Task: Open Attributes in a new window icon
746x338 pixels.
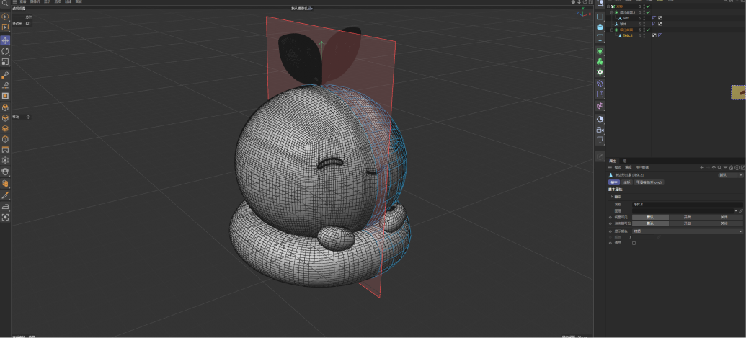Action: (742, 168)
